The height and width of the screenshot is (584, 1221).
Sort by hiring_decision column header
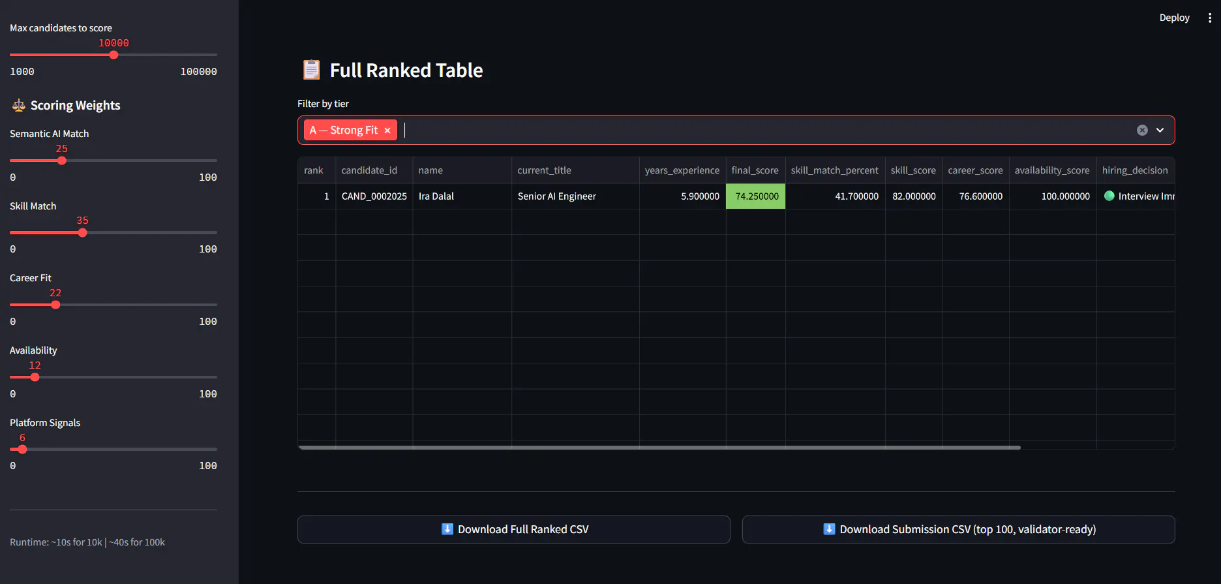tap(1136, 170)
